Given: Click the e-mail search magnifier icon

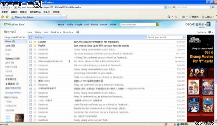Looking at the screenshot, I should 183,37.
